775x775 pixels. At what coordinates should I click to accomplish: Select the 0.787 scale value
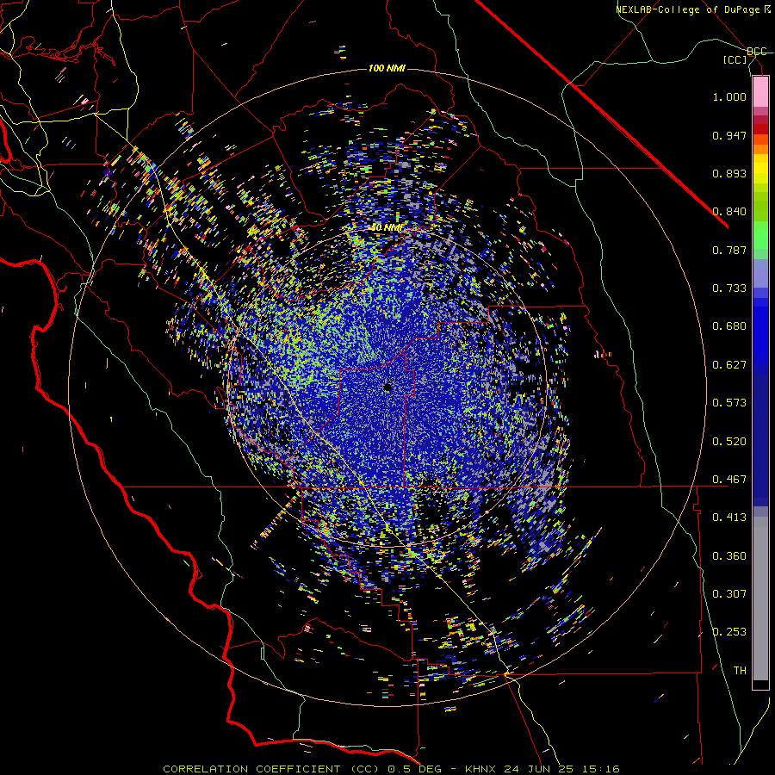click(729, 250)
